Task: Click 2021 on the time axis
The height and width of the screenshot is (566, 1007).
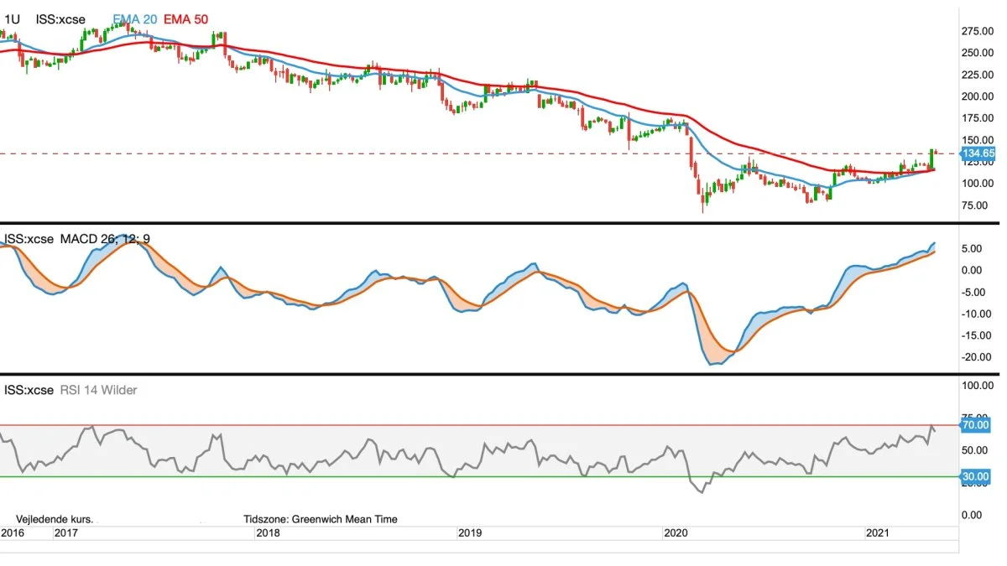Action: point(878,532)
